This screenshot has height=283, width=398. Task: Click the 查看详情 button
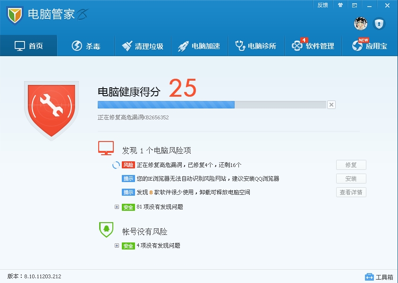pyautogui.click(x=351, y=192)
